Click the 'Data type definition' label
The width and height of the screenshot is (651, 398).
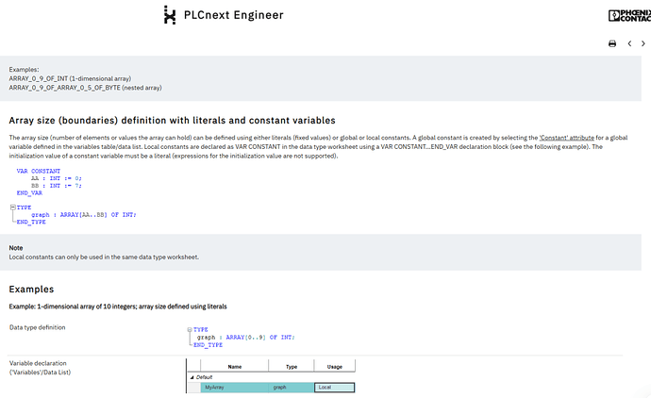click(38, 327)
